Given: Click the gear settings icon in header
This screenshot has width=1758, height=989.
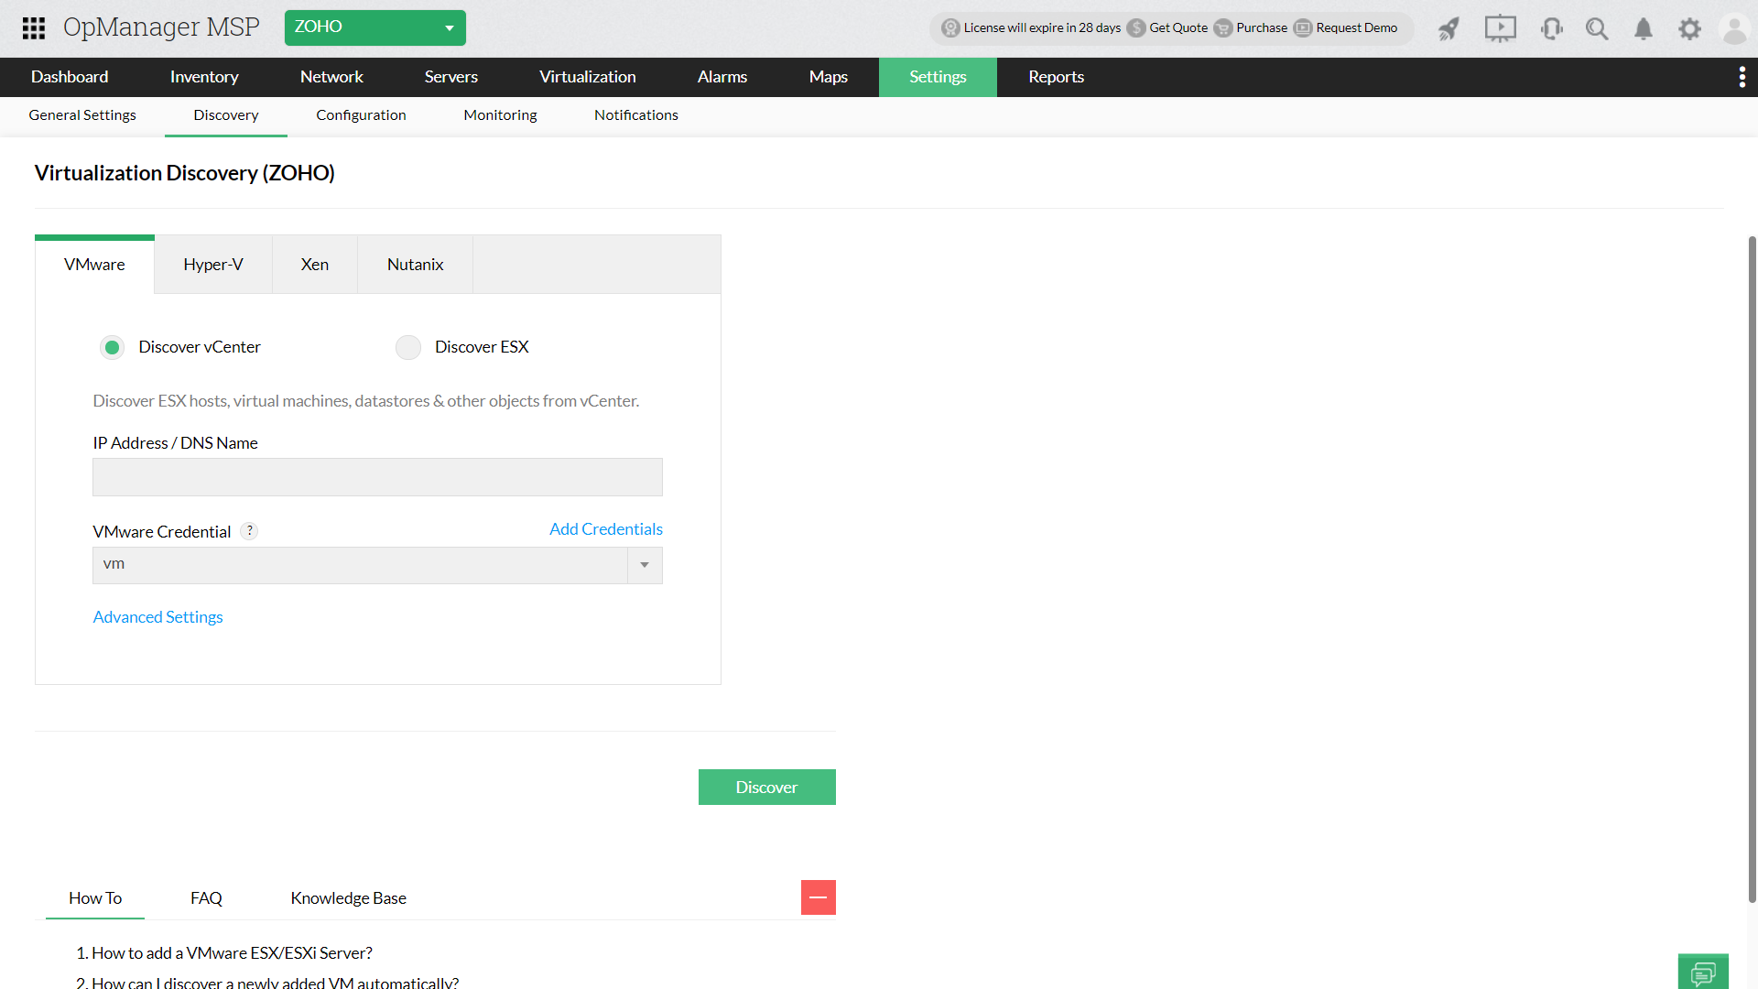Looking at the screenshot, I should (x=1689, y=28).
